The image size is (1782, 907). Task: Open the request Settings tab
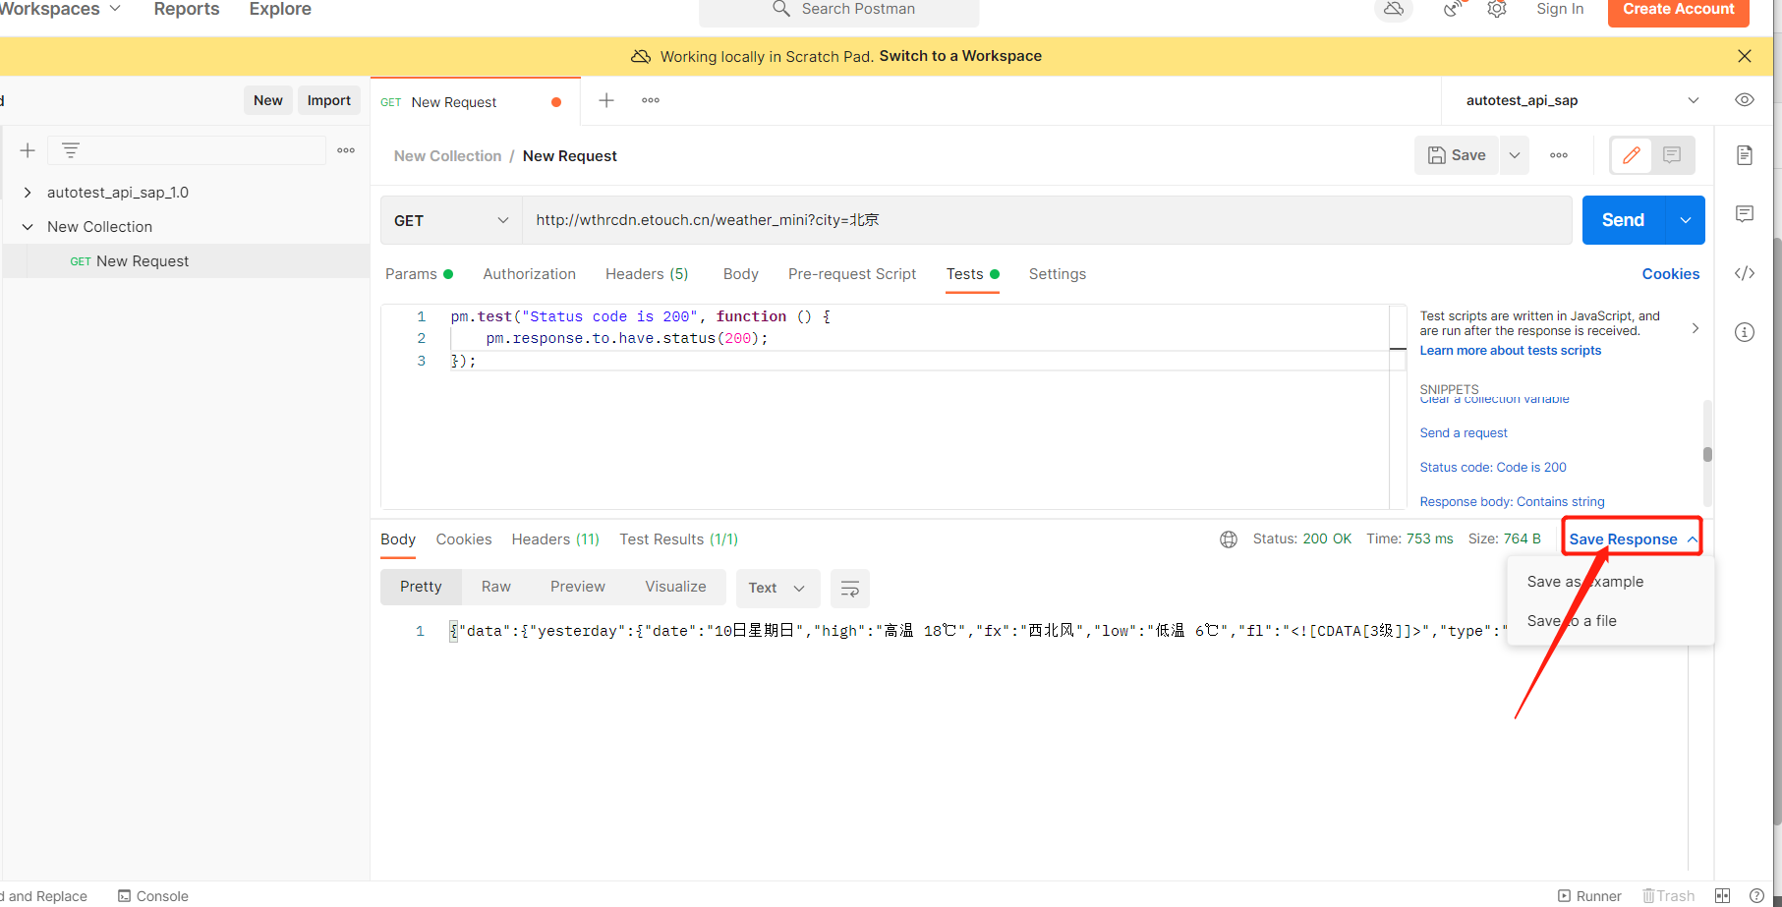point(1058,274)
